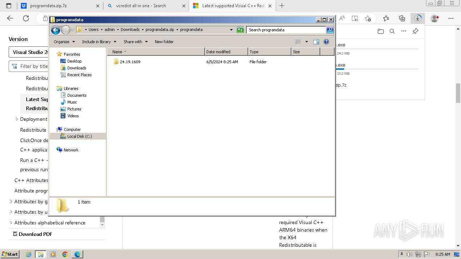Open the address bar history dropdown
The height and width of the screenshot is (259, 461).
point(231,30)
